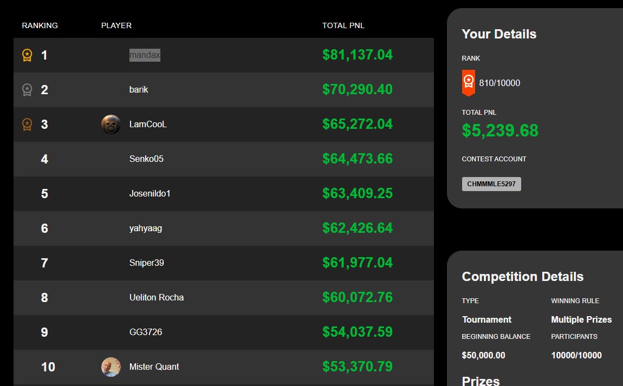Viewport: 623px width, 386px height.
Task: Click the RANKING column header
Action: coord(40,25)
